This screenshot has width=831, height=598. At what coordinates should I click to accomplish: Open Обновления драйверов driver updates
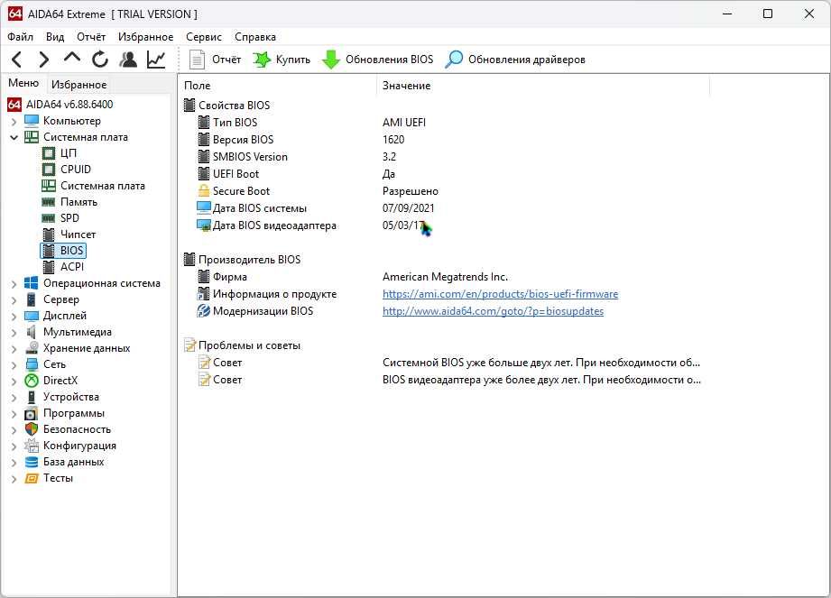click(x=515, y=60)
